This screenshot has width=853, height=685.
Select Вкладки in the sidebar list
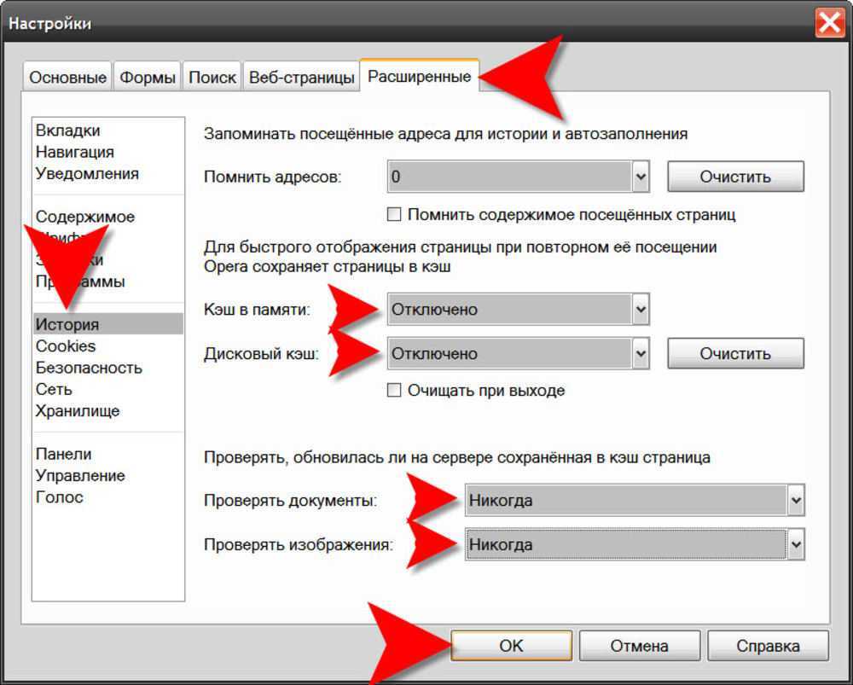point(68,131)
